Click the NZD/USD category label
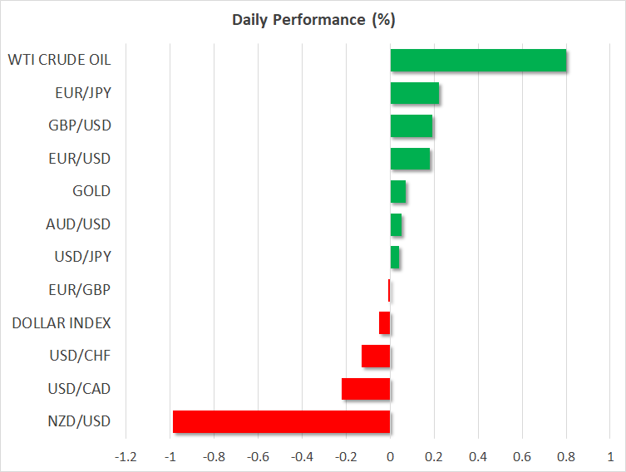 (x=81, y=422)
